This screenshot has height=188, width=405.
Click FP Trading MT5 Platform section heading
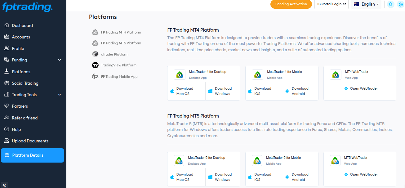(193, 116)
